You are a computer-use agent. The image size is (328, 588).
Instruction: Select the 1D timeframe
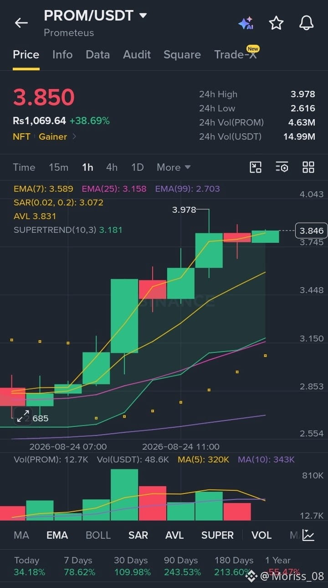[138, 167]
